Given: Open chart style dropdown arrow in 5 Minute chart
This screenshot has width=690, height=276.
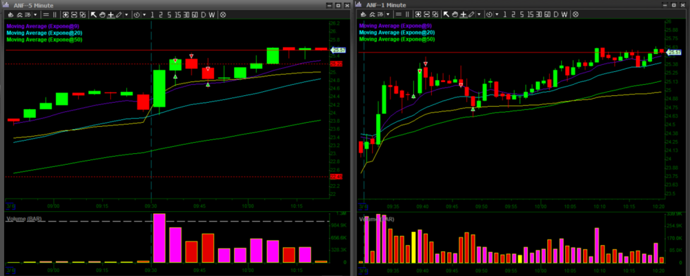Looking at the screenshot, I should pos(37,14).
